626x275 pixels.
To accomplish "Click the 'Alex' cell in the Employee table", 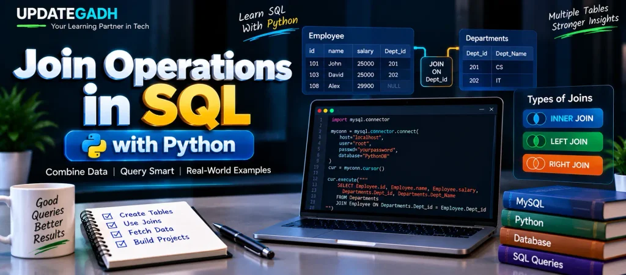I will [334, 86].
